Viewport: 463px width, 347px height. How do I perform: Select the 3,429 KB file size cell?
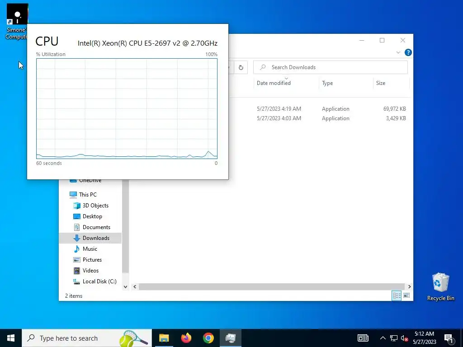[396, 118]
